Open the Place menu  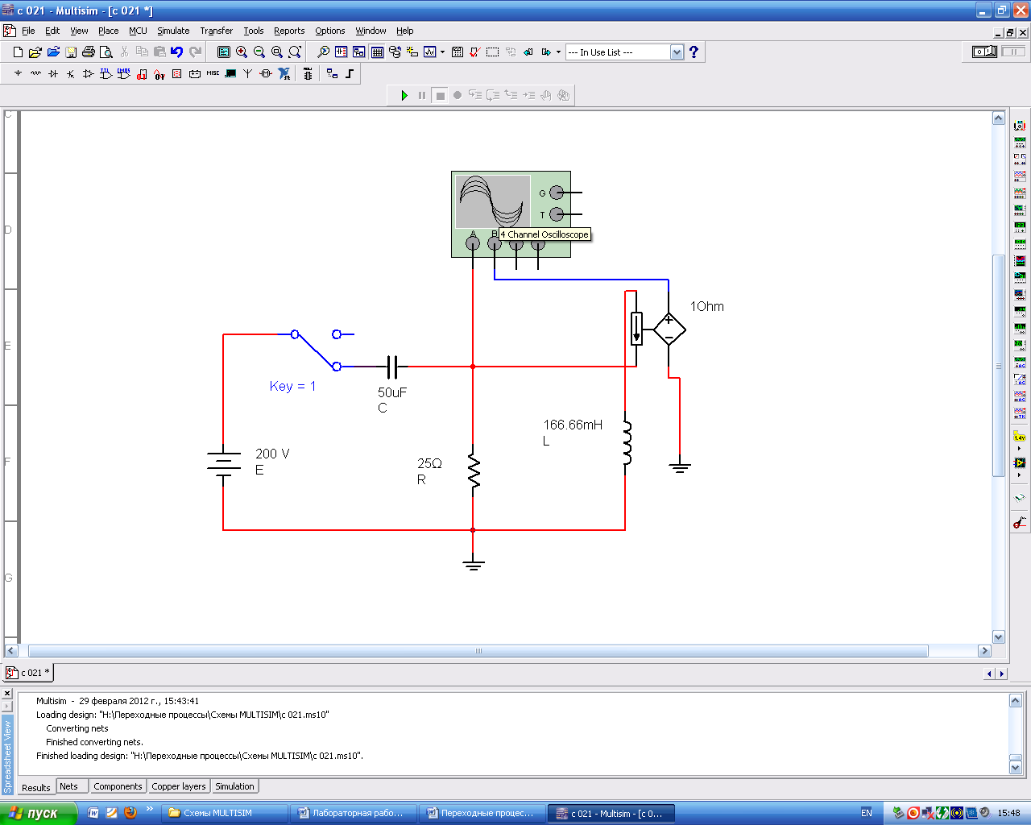click(108, 31)
